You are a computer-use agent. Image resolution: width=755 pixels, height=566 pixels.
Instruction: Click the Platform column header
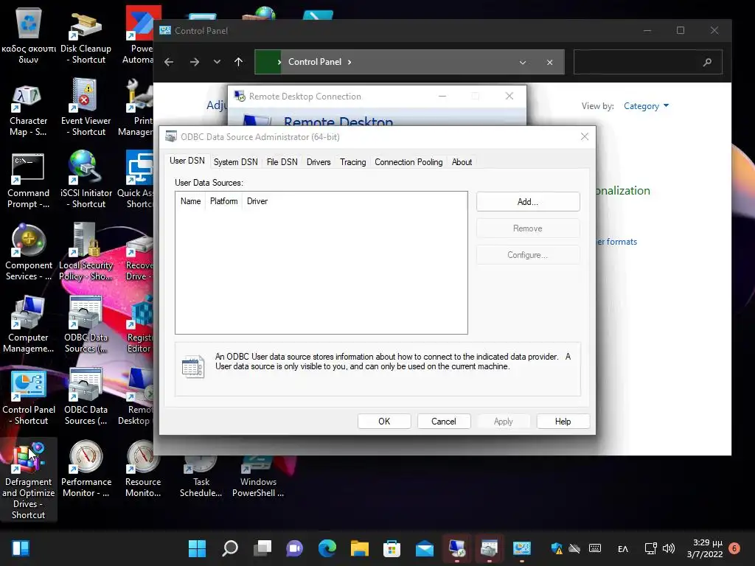[224, 201]
